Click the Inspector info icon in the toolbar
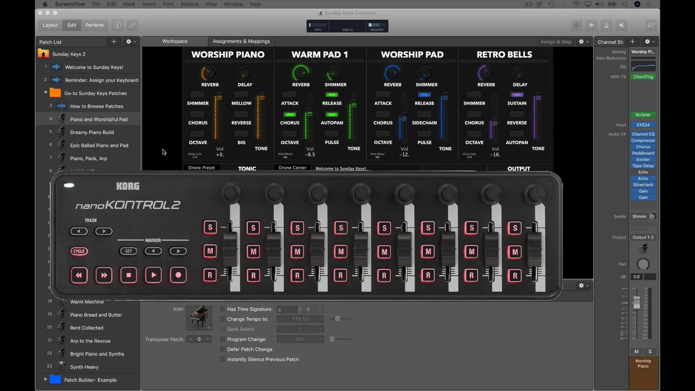This screenshot has width=695, height=391. click(x=117, y=25)
